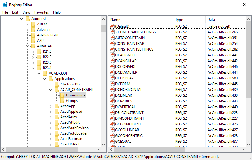Collapse the Autodesk key
Viewport: 252px width, 160px height.
pos(21,19)
